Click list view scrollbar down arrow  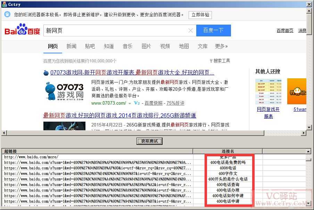coord(308,203)
